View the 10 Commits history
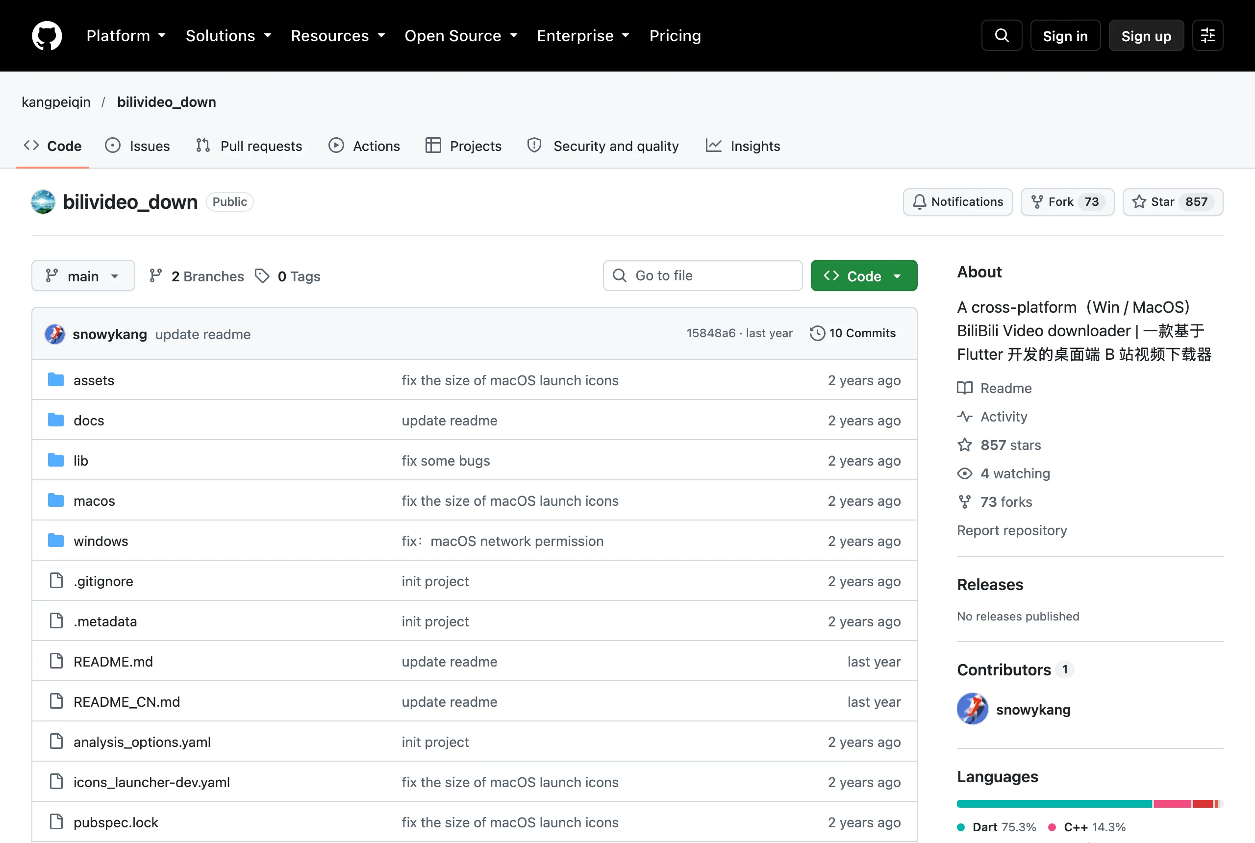1255x843 pixels. pyautogui.click(x=853, y=333)
